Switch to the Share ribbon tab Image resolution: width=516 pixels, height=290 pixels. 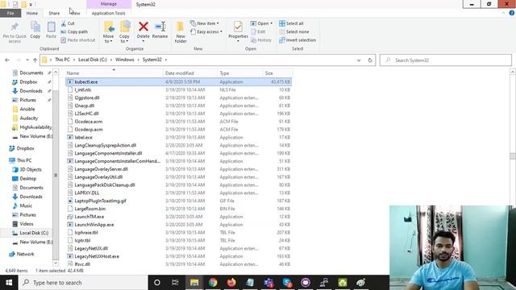pyautogui.click(x=54, y=13)
